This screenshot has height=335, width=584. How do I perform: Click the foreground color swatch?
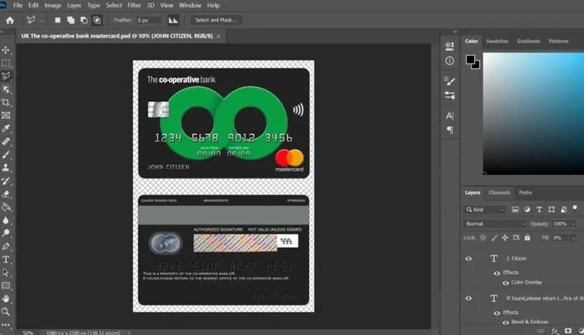(470, 60)
